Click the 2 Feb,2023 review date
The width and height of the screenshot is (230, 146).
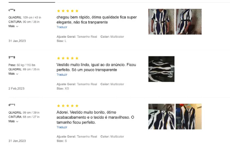(x=16, y=89)
